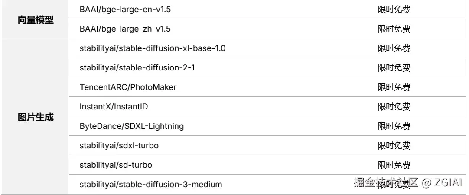Select 限时免费 price in sdxl-turbo row
This screenshot has width=469, height=195.
tap(394, 146)
